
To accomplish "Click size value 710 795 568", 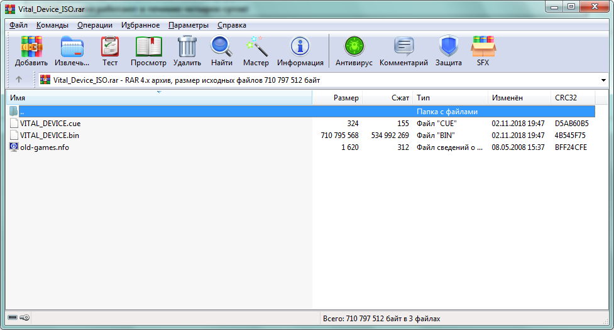I will click(339, 136).
